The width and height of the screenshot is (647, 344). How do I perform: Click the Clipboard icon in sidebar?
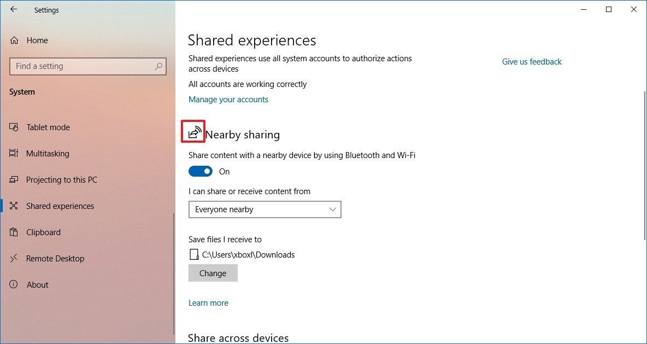(x=13, y=232)
